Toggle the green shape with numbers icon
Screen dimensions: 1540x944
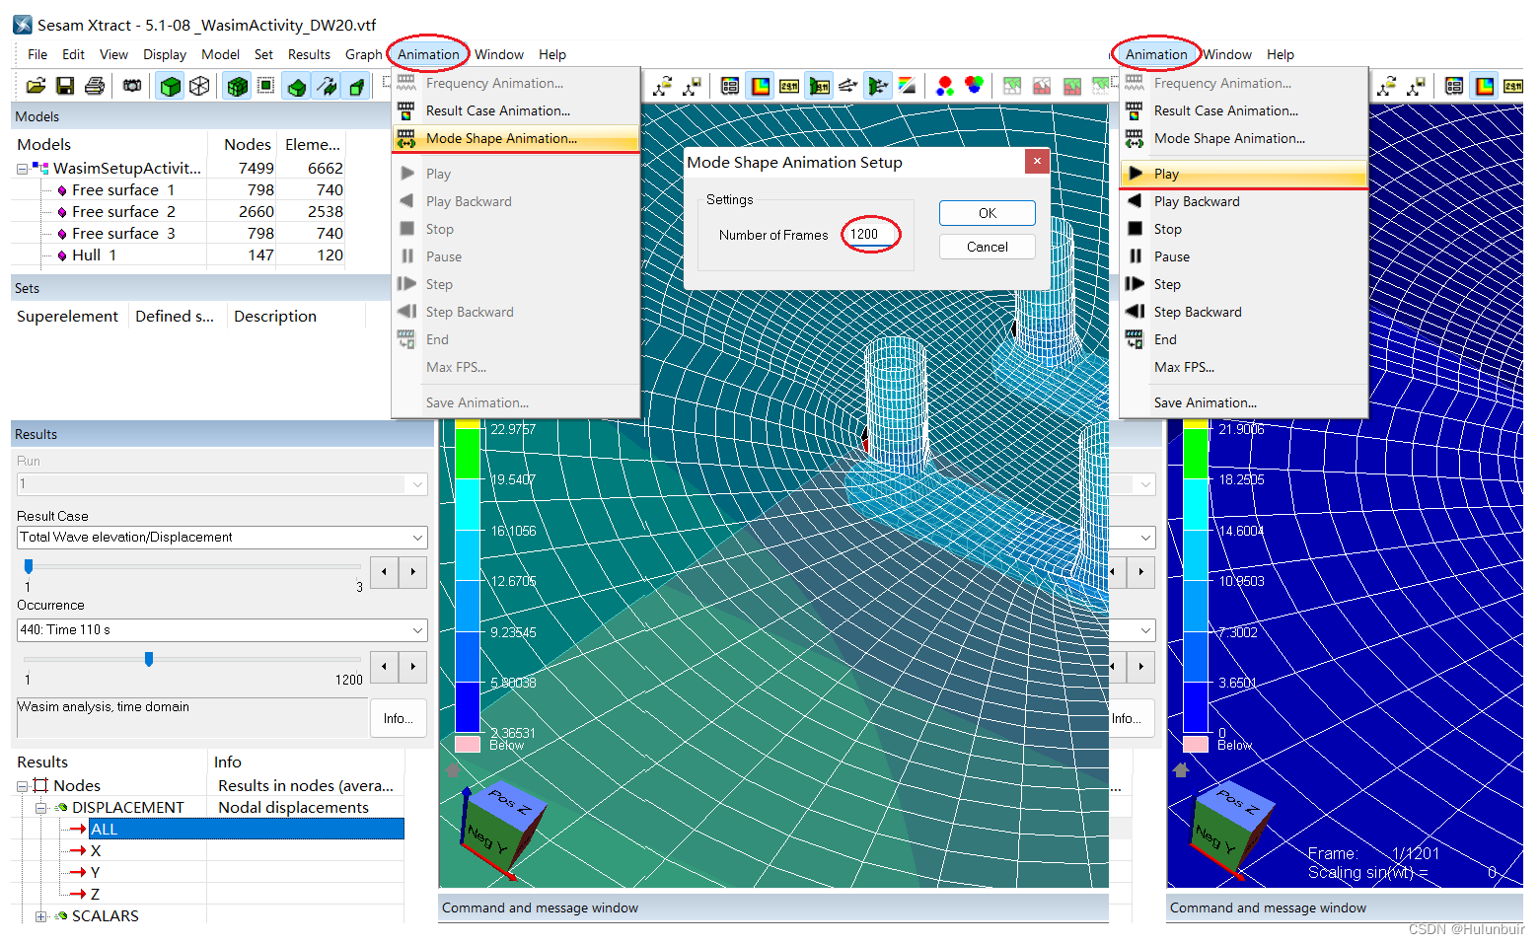(819, 86)
